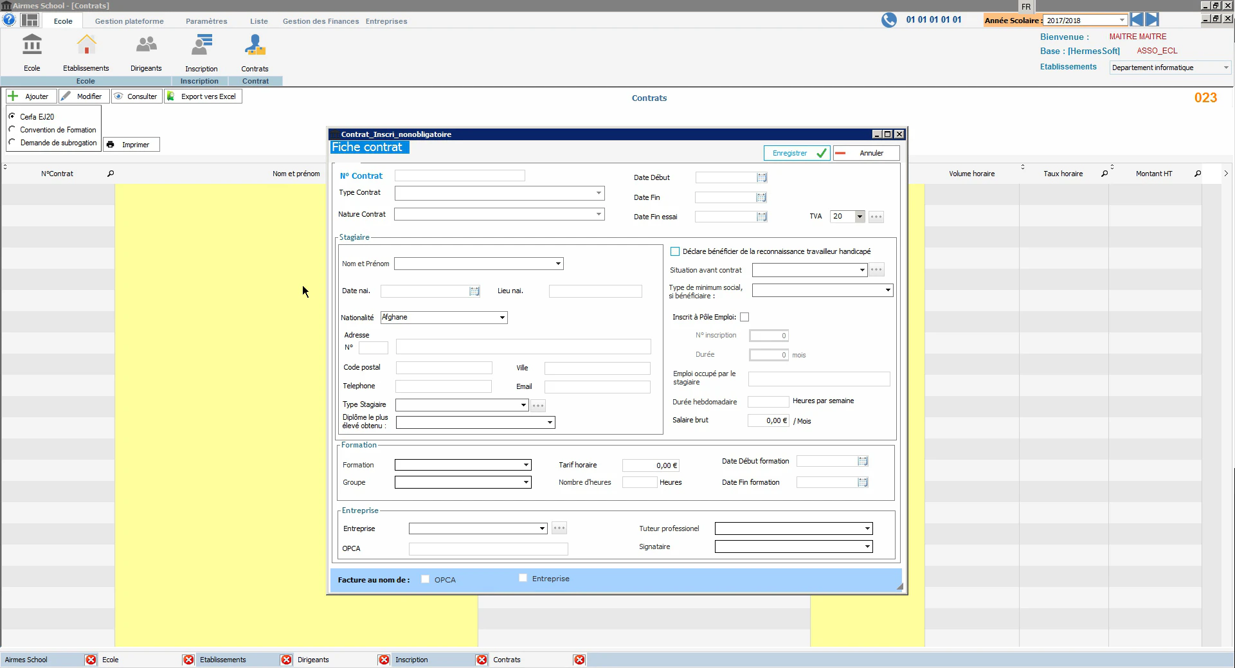Viewport: 1235px width, 668px height.
Task: Click the Inscription ribbon icon
Action: [x=201, y=45]
